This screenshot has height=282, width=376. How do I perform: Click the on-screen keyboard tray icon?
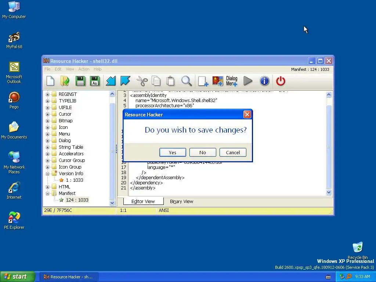click(328, 277)
